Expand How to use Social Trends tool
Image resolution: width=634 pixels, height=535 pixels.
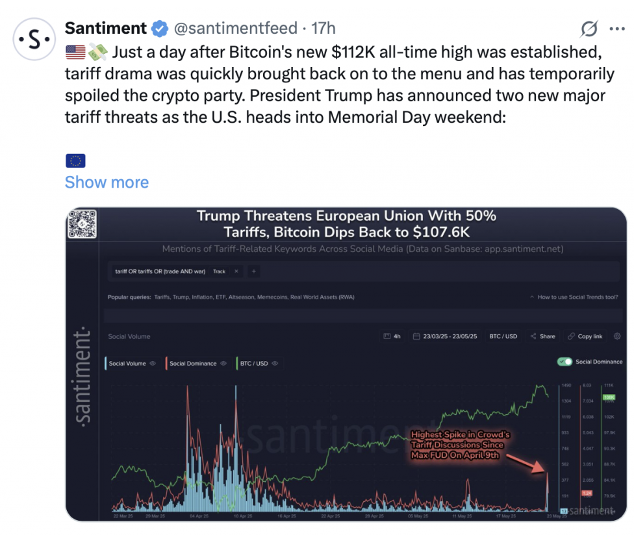point(574,297)
